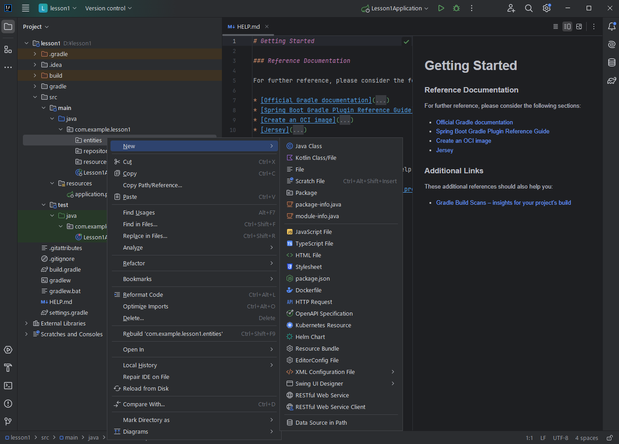Click the 4 spaces indent widget
The width and height of the screenshot is (619, 444).
pyautogui.click(x=587, y=438)
